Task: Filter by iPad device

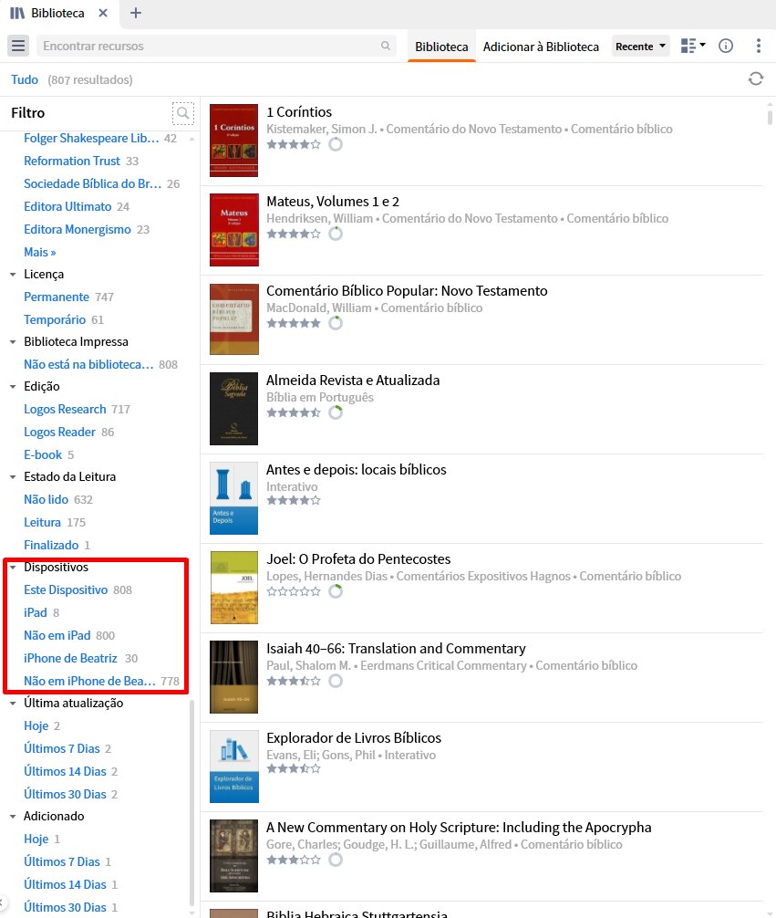Action: (x=36, y=613)
